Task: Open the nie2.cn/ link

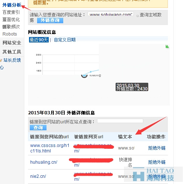Action: 38,176
